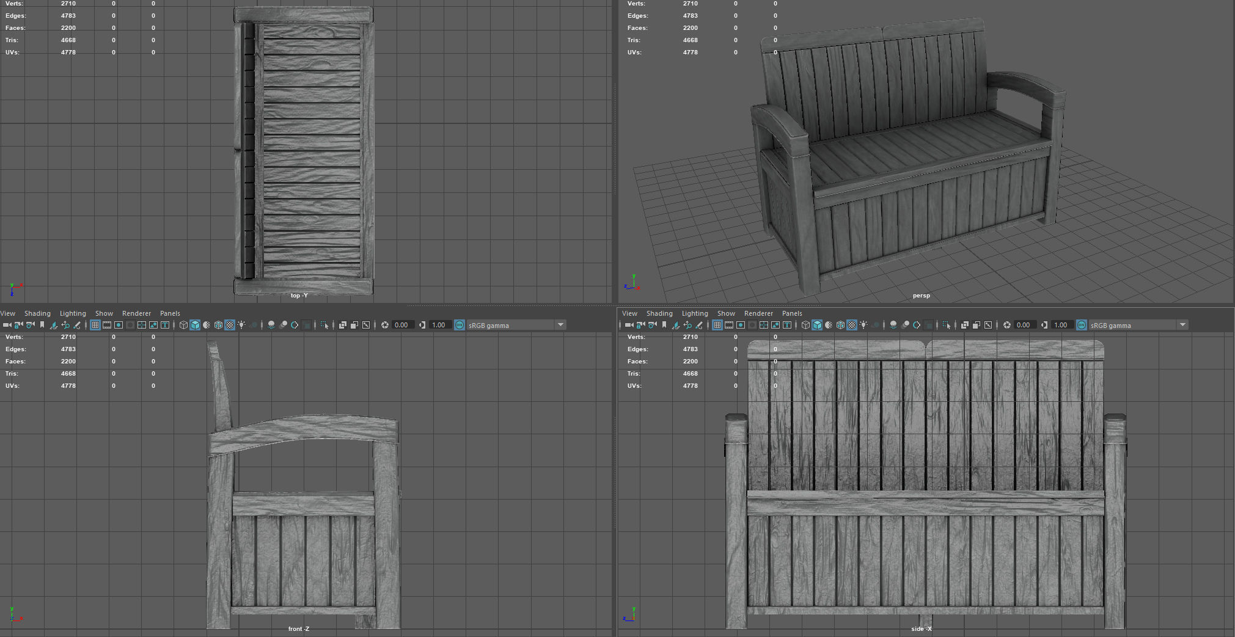Open Panels menu of front -Z panel
The image size is (1235, 637).
pos(170,313)
